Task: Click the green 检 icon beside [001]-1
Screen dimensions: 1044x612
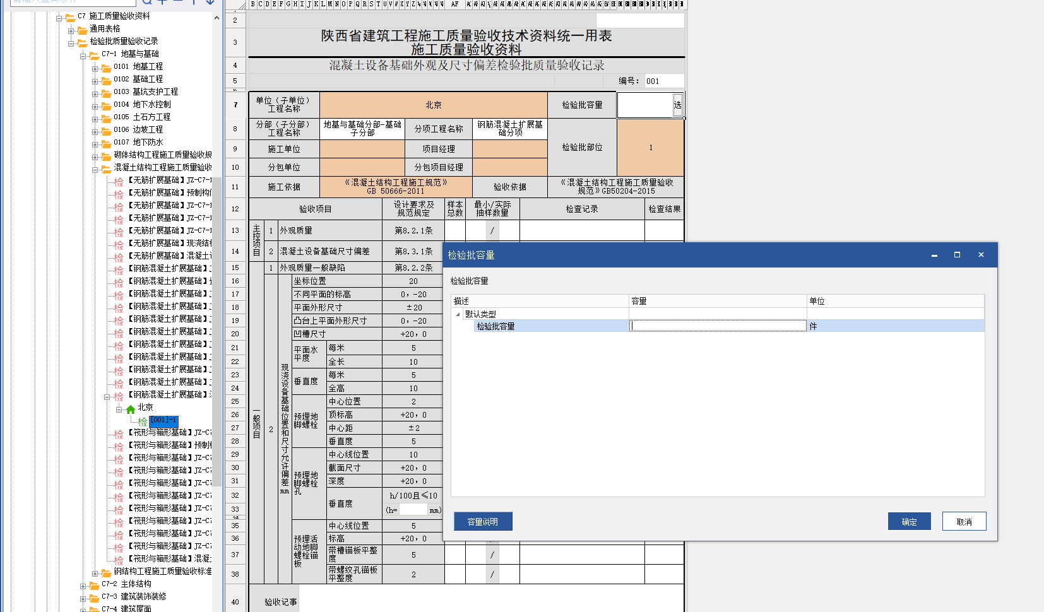Action: point(143,421)
